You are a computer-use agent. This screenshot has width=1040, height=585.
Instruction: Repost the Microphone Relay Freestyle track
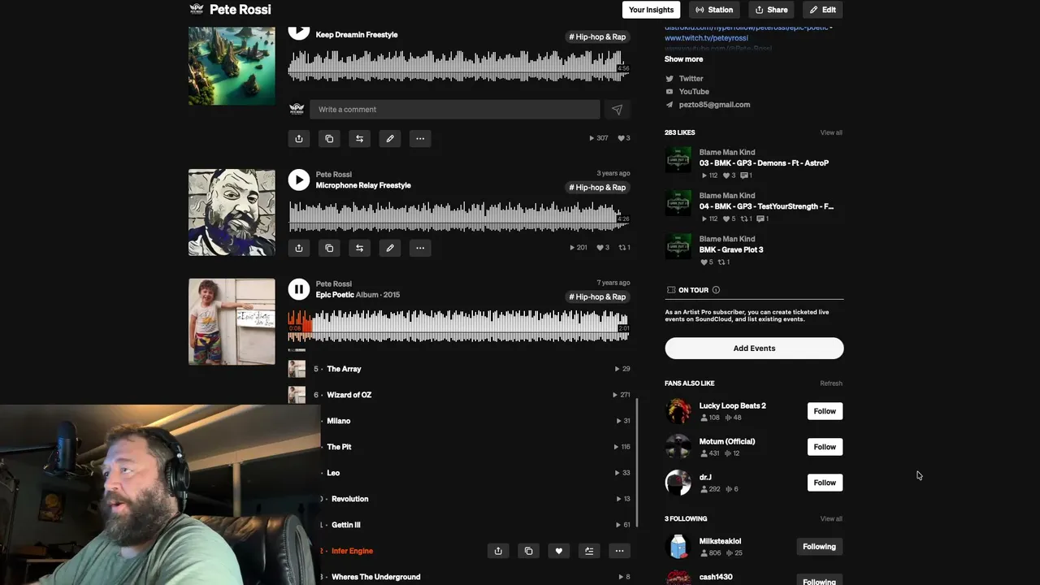tap(359, 248)
